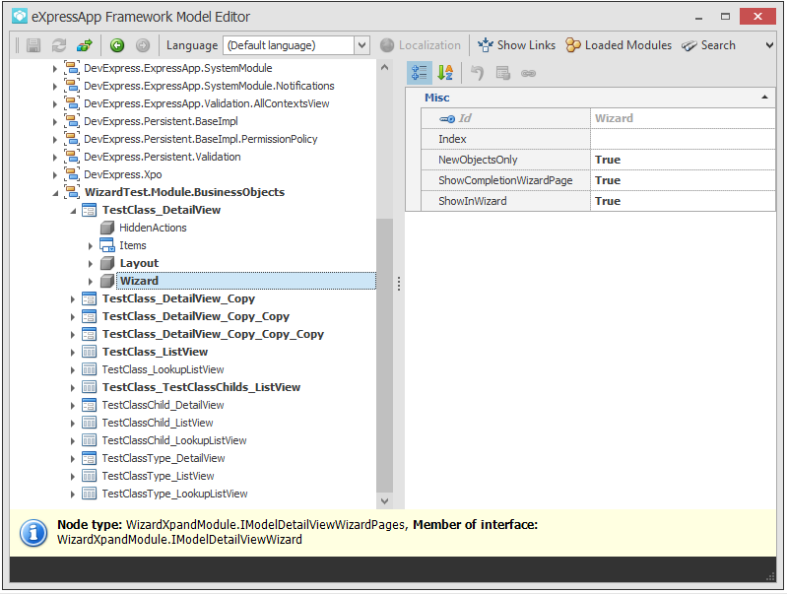Open the Language combo box dropdown arrow
This screenshot has width=787, height=594.
(361, 45)
